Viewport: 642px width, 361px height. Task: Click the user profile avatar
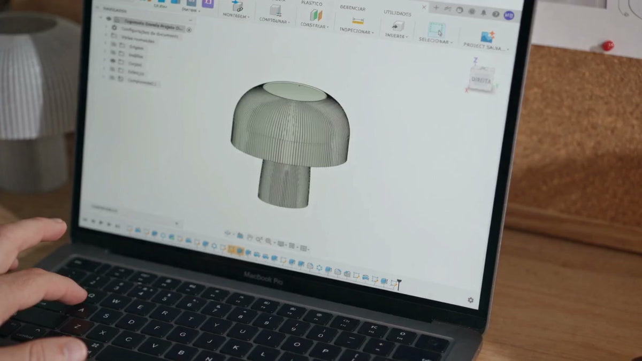[508, 14]
